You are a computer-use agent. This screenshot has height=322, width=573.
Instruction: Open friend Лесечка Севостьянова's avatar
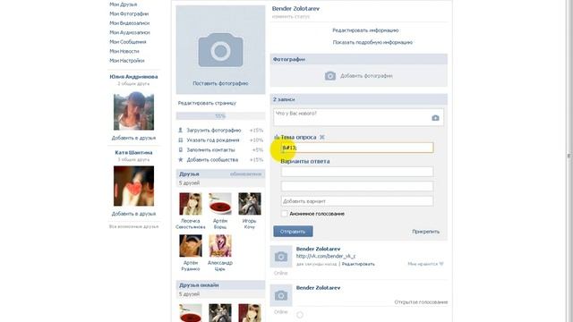pyautogui.click(x=191, y=204)
